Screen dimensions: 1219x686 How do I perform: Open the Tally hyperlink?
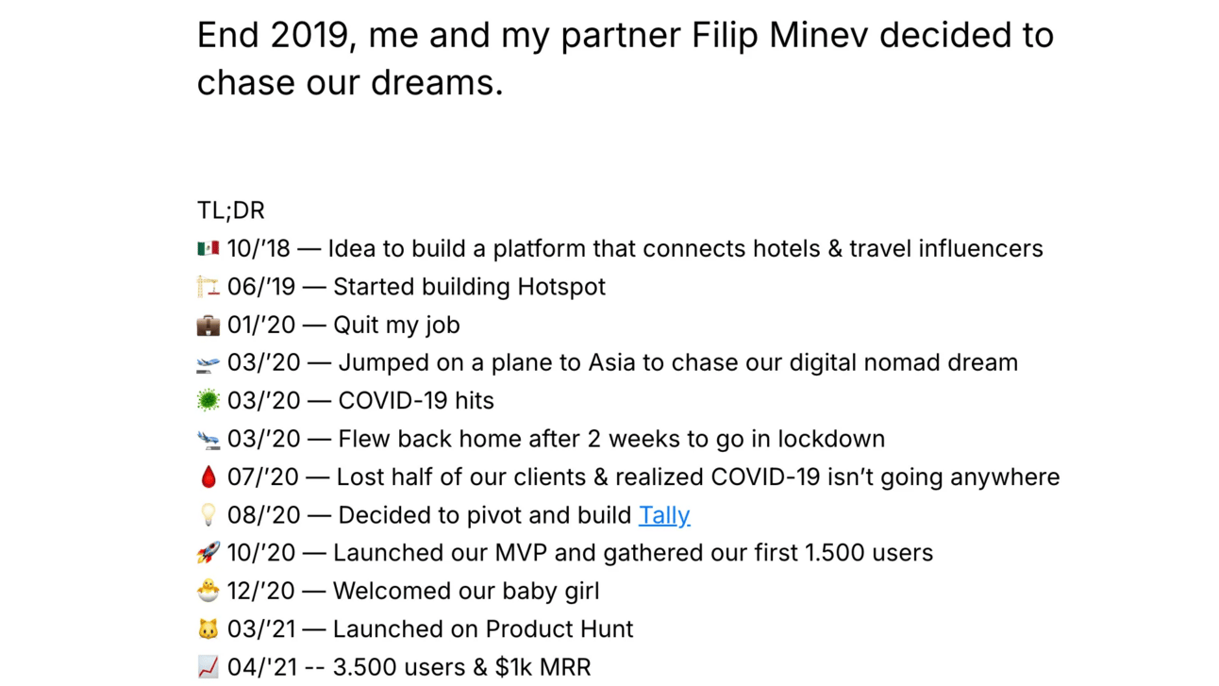click(664, 515)
